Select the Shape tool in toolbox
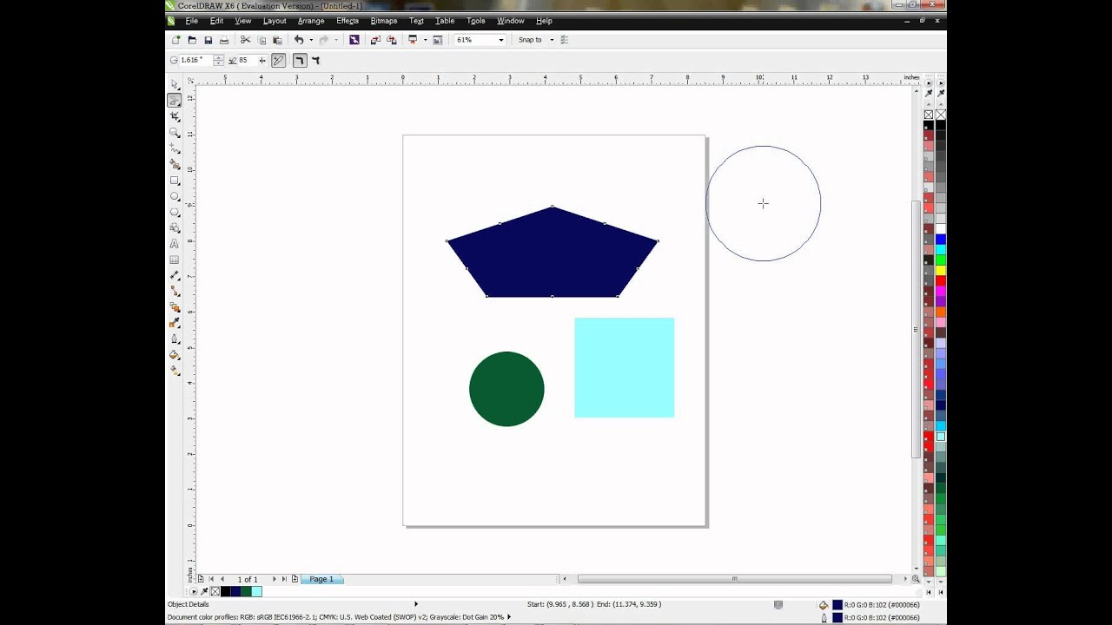The width and height of the screenshot is (1112, 625). pyautogui.click(x=175, y=101)
